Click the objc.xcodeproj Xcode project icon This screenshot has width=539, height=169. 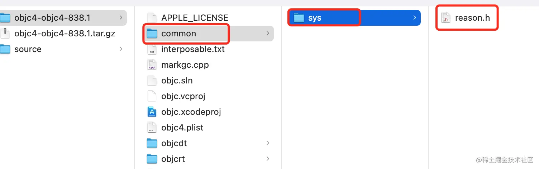pyautogui.click(x=152, y=112)
